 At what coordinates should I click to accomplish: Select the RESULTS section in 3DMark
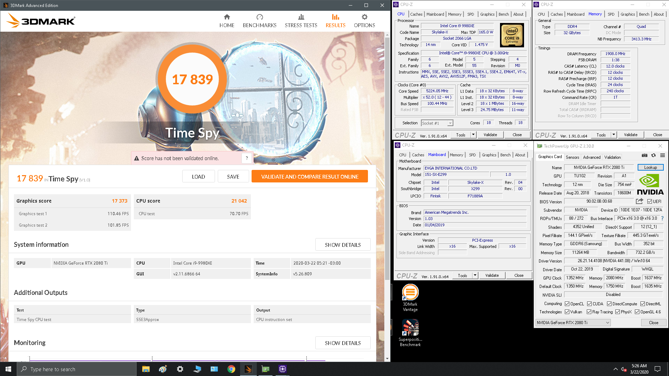[336, 21]
